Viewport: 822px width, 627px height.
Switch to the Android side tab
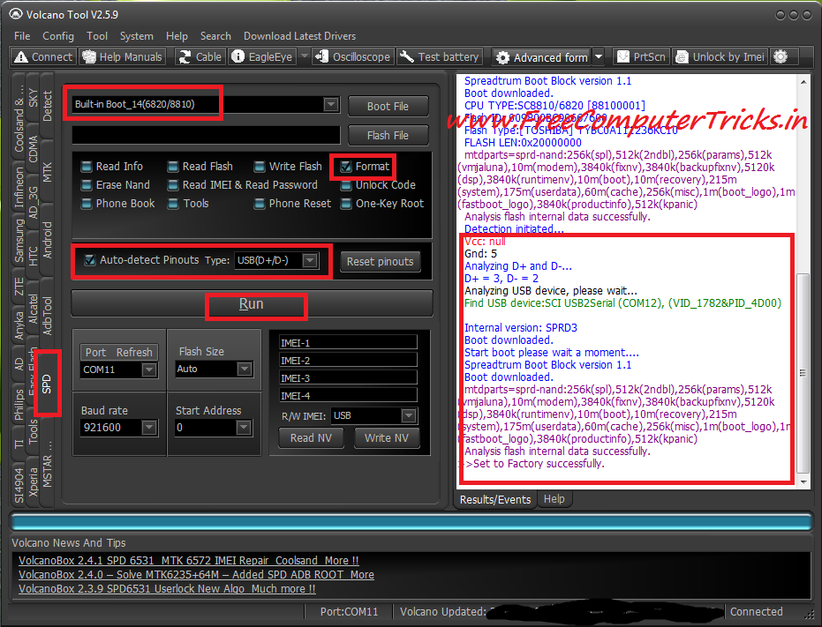[x=47, y=240]
